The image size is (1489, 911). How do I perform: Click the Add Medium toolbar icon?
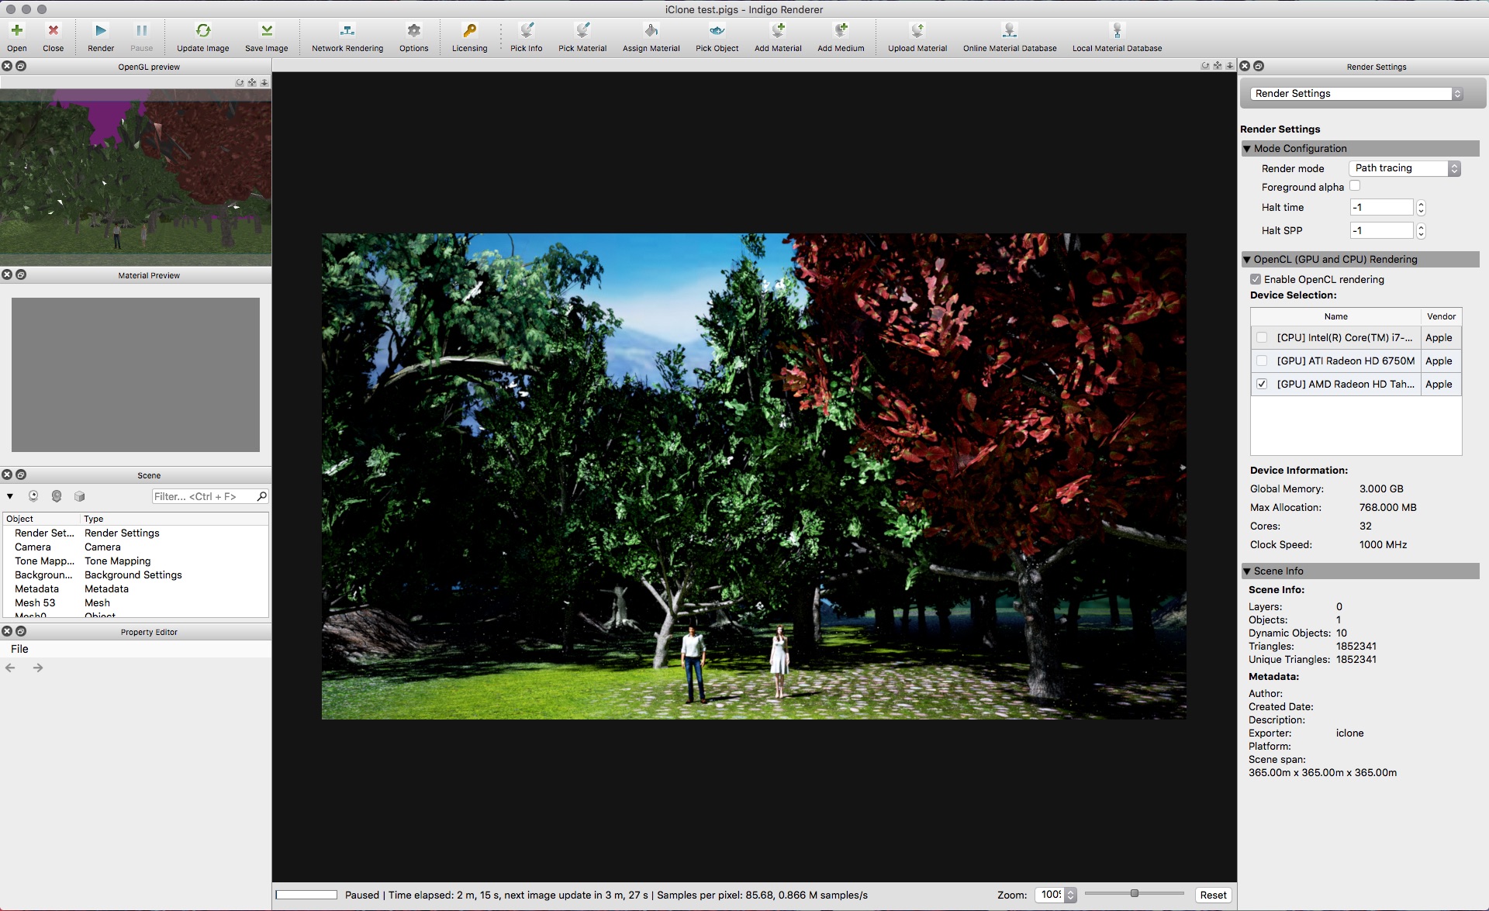841,31
